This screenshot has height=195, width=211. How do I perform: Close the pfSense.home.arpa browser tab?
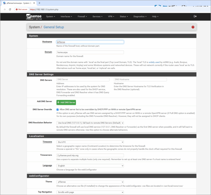(x=34, y=3)
